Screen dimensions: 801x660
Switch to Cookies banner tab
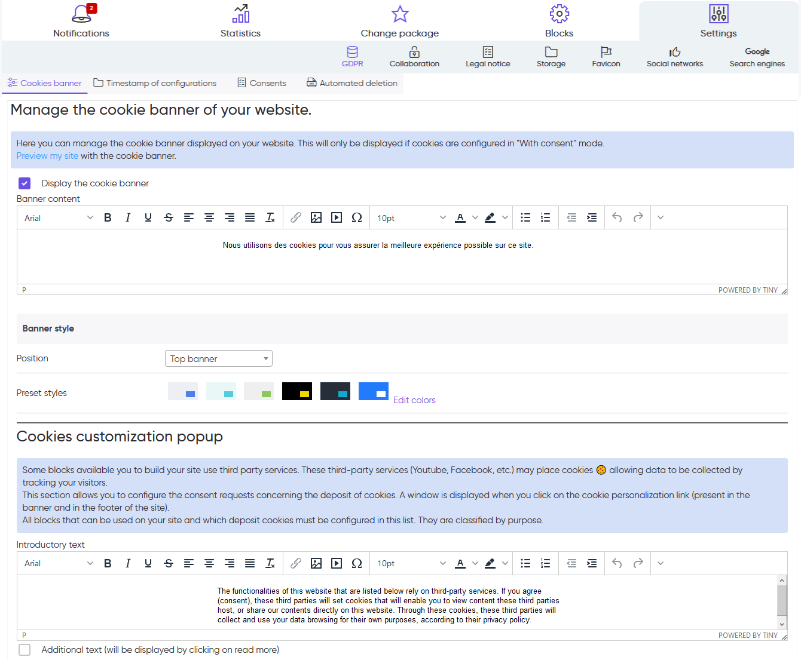(45, 83)
